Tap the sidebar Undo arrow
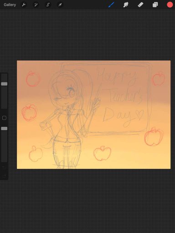Screen dimensions: 175x233 (x=4, y=167)
